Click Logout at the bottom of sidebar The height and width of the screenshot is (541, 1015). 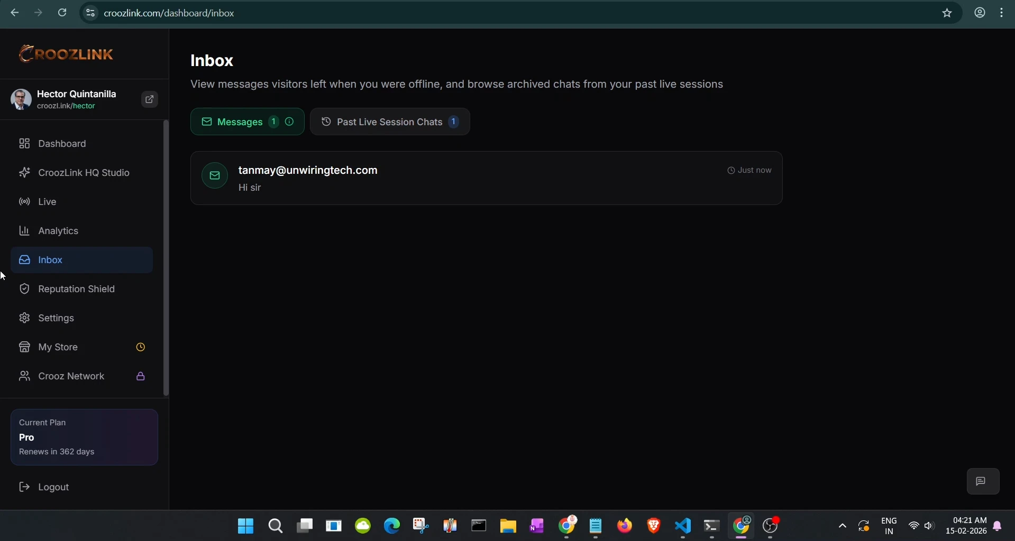[x=53, y=487]
